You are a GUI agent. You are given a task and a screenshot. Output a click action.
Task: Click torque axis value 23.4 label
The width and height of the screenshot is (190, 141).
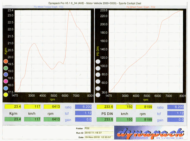pyautogui.click(x=10, y=10)
